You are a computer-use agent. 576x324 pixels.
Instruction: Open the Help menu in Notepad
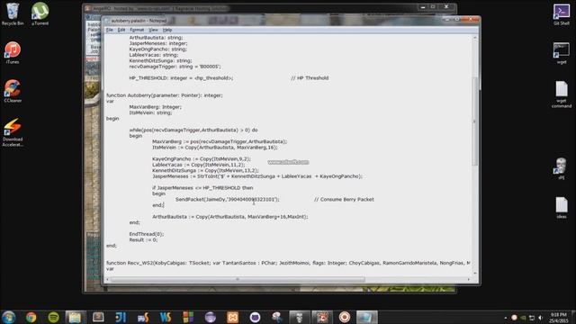pos(167,30)
